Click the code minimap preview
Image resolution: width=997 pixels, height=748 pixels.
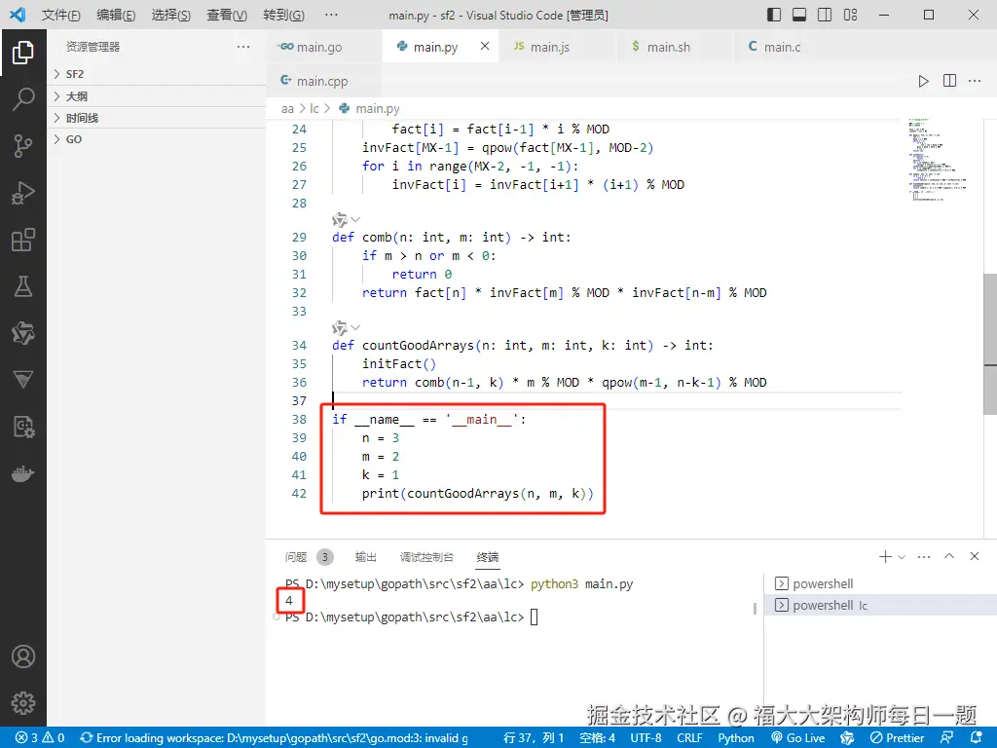pyautogui.click(x=938, y=159)
